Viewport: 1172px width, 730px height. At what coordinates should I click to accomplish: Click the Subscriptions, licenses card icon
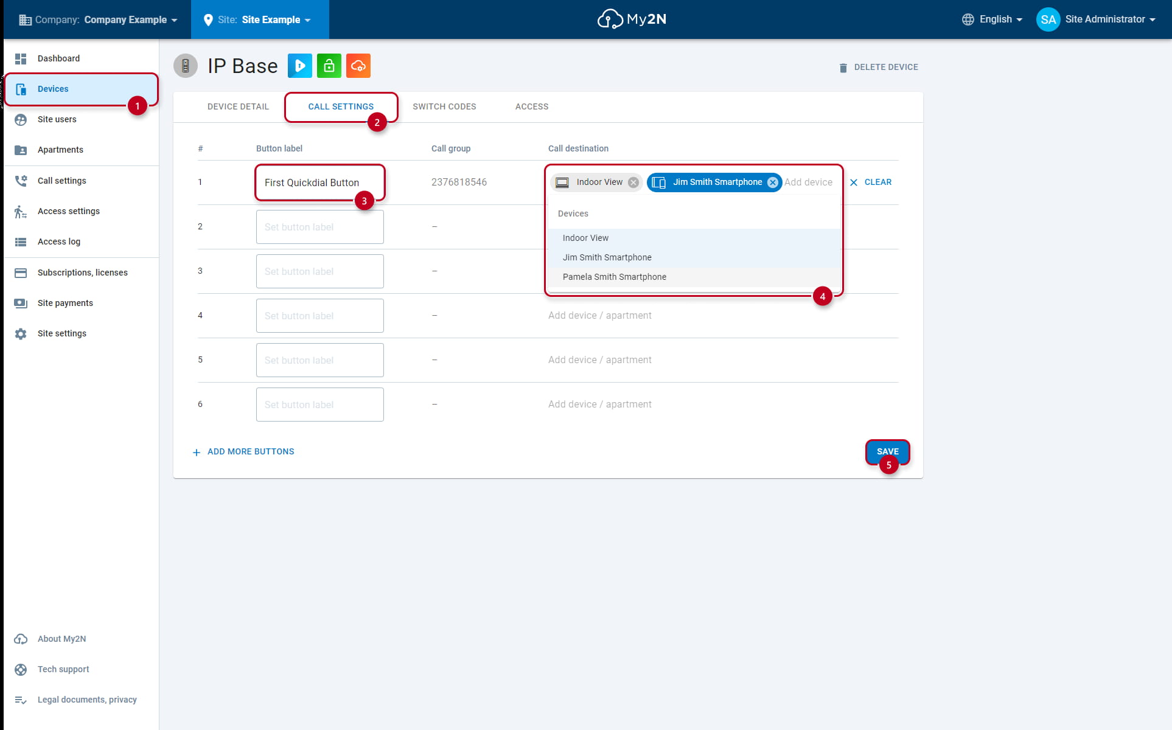(21, 273)
